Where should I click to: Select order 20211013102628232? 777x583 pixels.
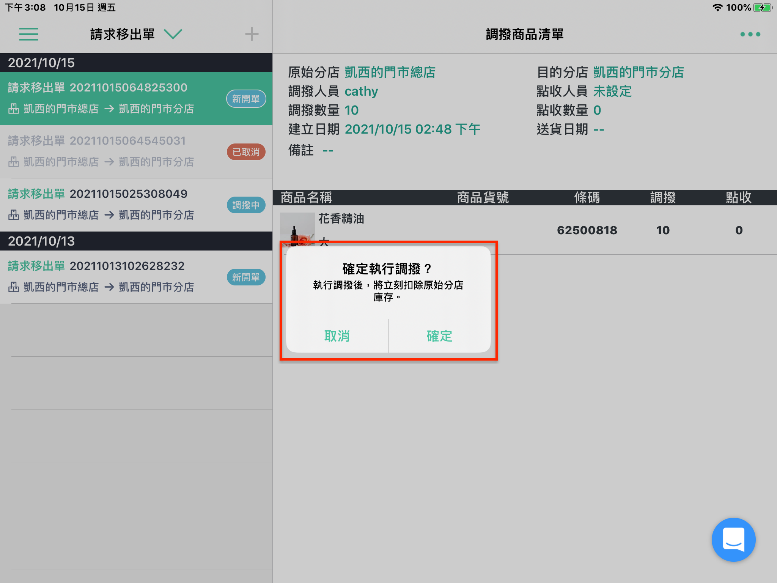point(136,277)
